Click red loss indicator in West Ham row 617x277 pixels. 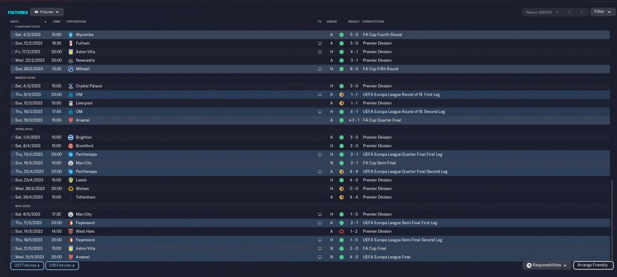click(341, 232)
